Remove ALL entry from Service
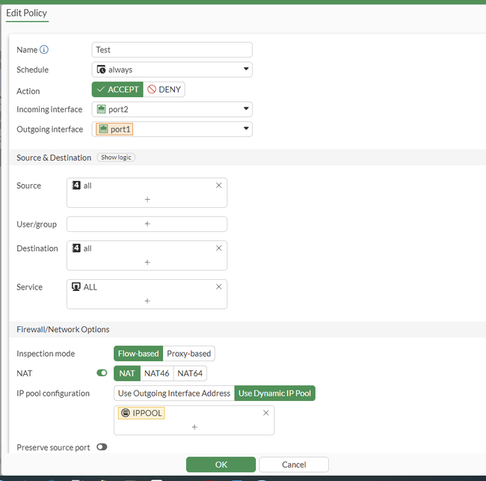This screenshot has height=481, width=486. [218, 287]
